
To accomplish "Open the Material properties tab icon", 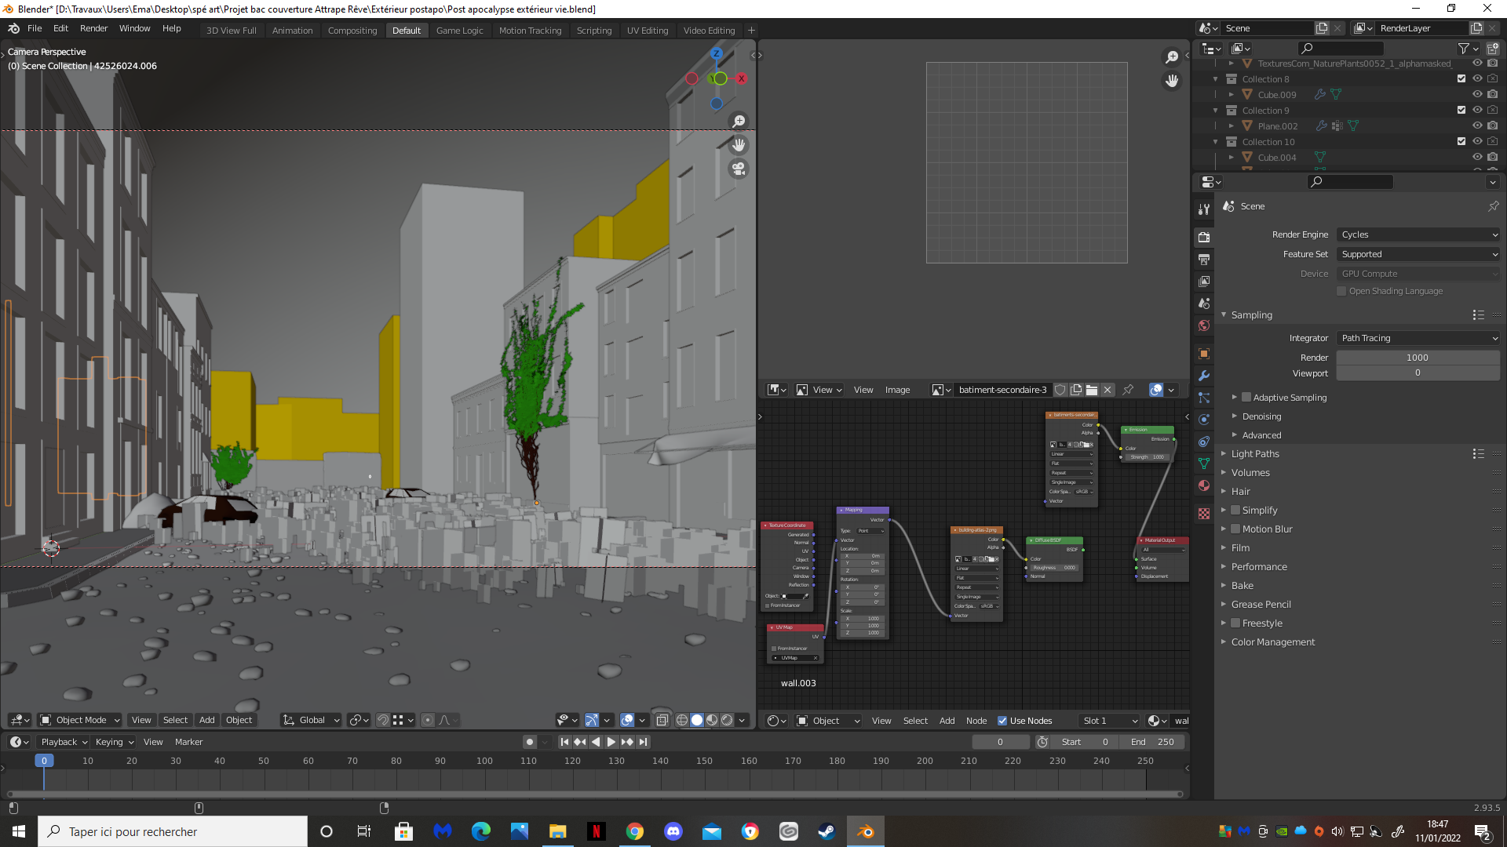I will click(1204, 485).
